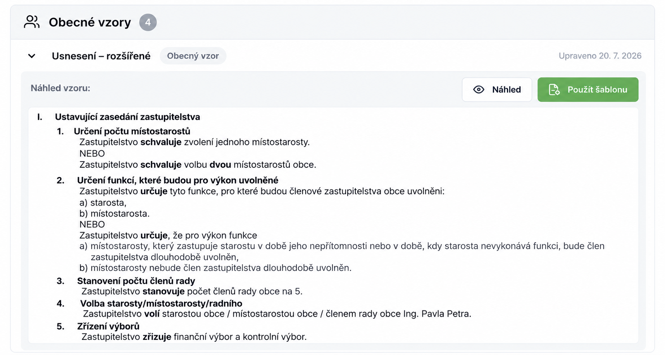
Task: Click heading Ustavující zasedání zastupitelstva
Action: coord(127,117)
